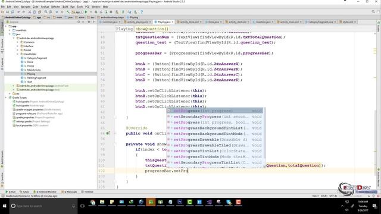Click the Search Everywhere magnifier icon
This screenshot has width=381, height=214.
click(x=373, y=12)
